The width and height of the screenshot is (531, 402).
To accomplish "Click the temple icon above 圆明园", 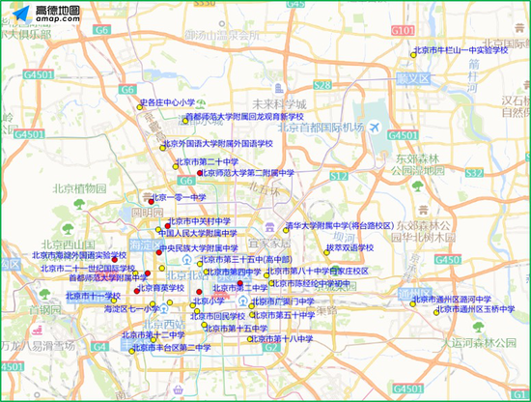I will pyautogui.click(x=147, y=197).
